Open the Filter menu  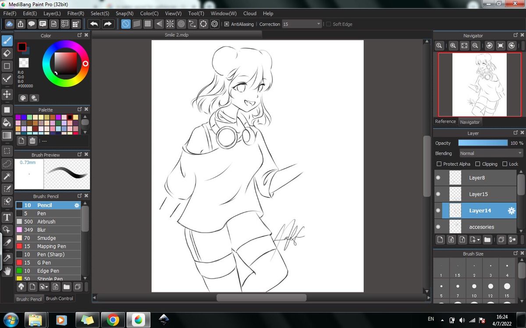[x=76, y=14]
